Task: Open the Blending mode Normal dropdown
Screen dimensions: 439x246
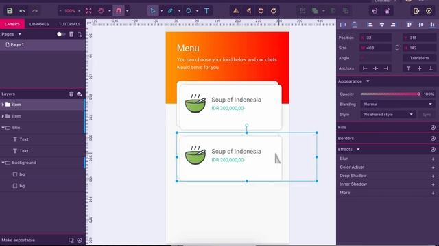Action: point(397,105)
